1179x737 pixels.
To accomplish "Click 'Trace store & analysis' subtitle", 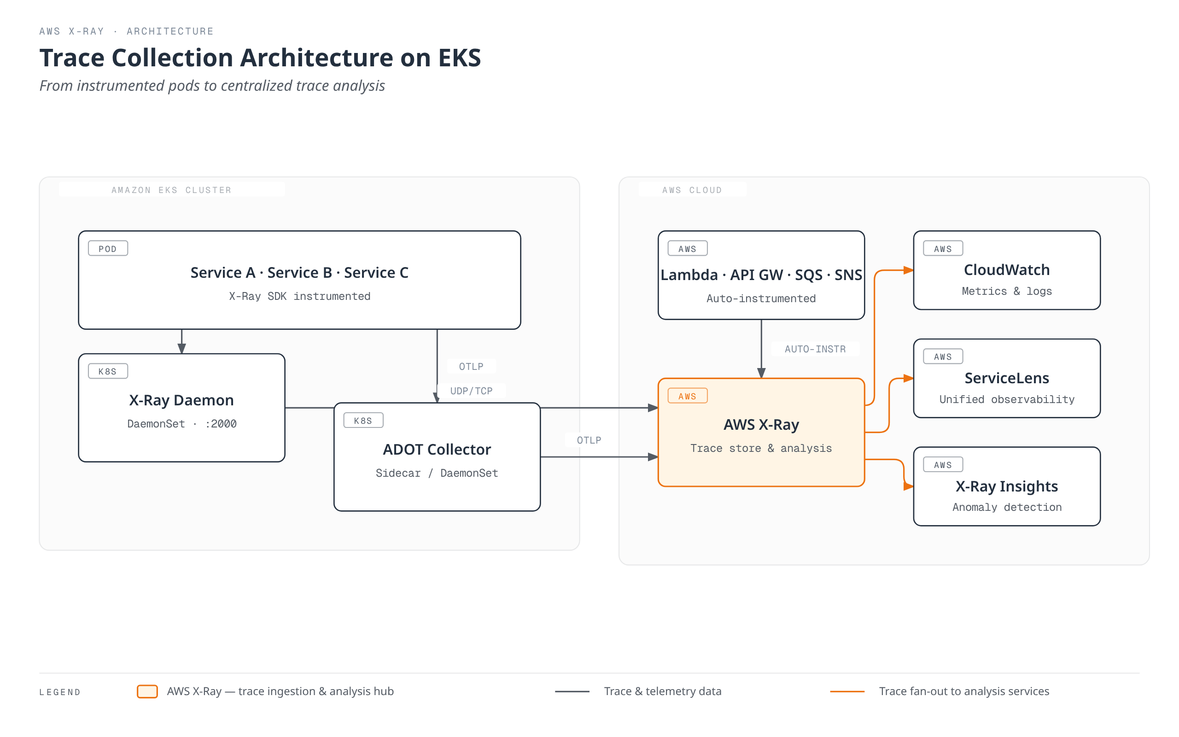I will [x=761, y=449].
